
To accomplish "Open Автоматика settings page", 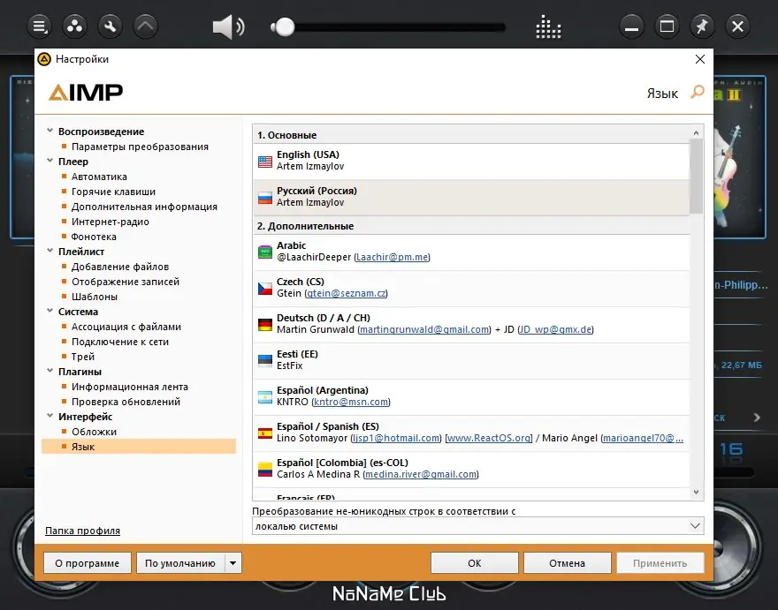I will coord(99,177).
